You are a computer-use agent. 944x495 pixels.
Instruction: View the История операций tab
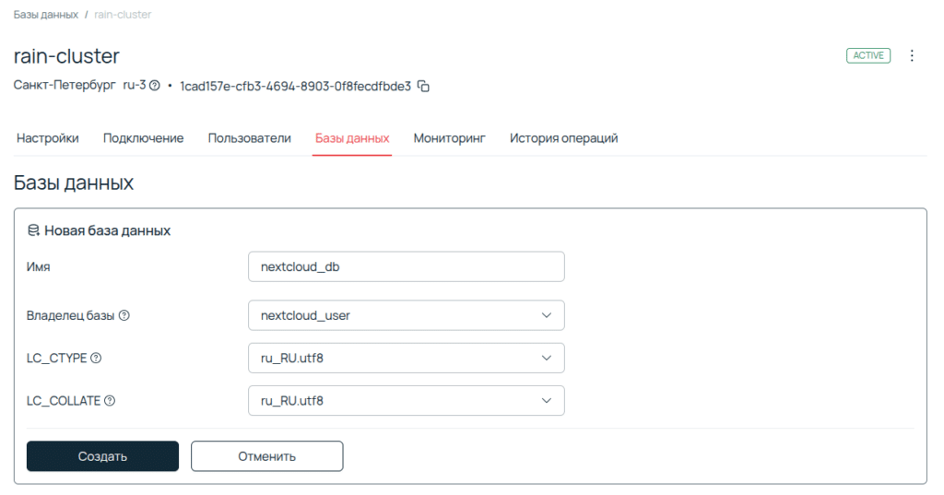coord(563,138)
